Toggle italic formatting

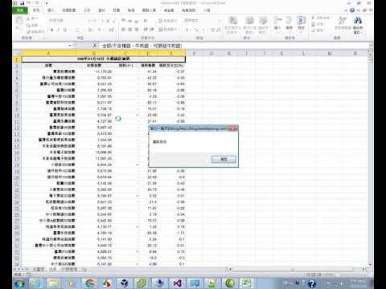click(58, 30)
